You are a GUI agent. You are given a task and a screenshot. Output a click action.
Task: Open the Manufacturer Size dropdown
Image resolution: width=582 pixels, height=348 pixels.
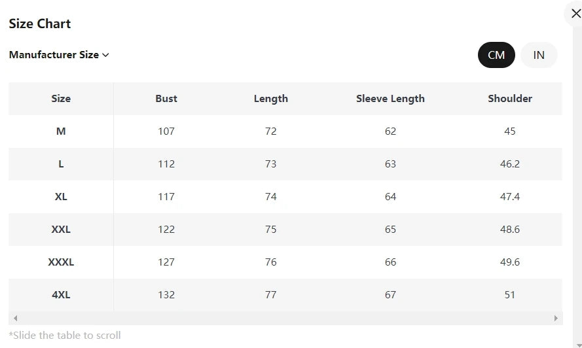tap(59, 54)
